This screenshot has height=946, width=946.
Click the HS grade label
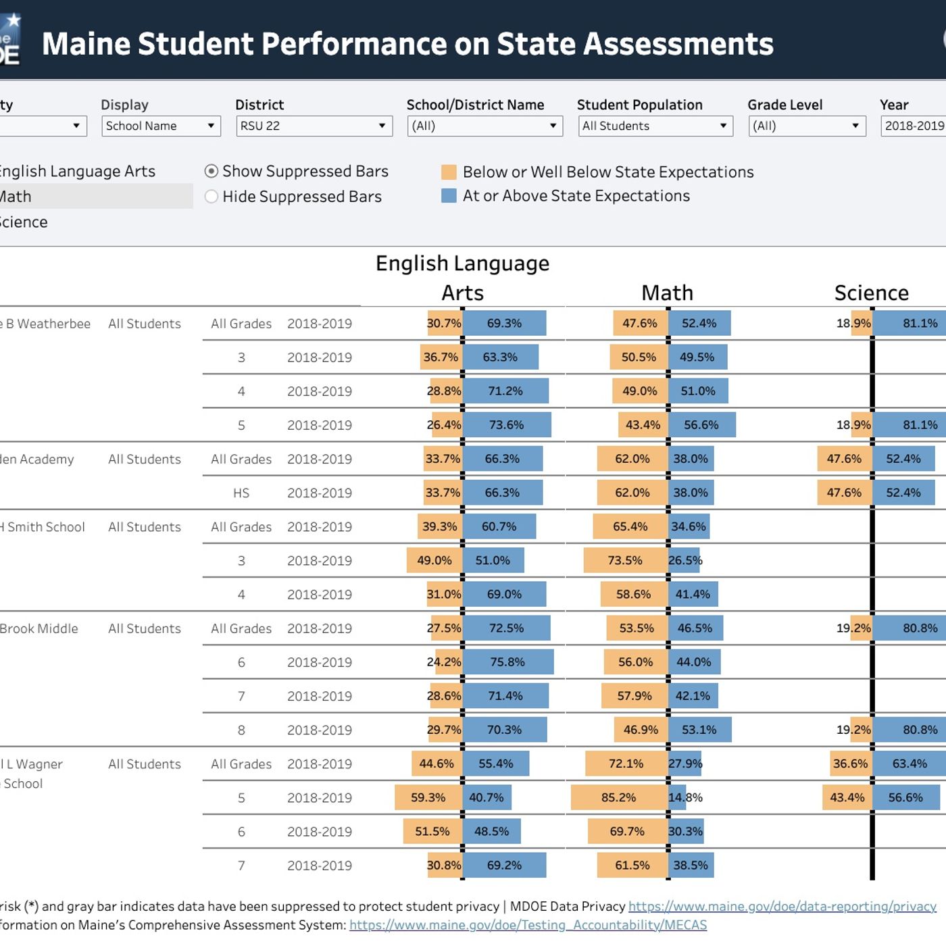pyautogui.click(x=241, y=493)
